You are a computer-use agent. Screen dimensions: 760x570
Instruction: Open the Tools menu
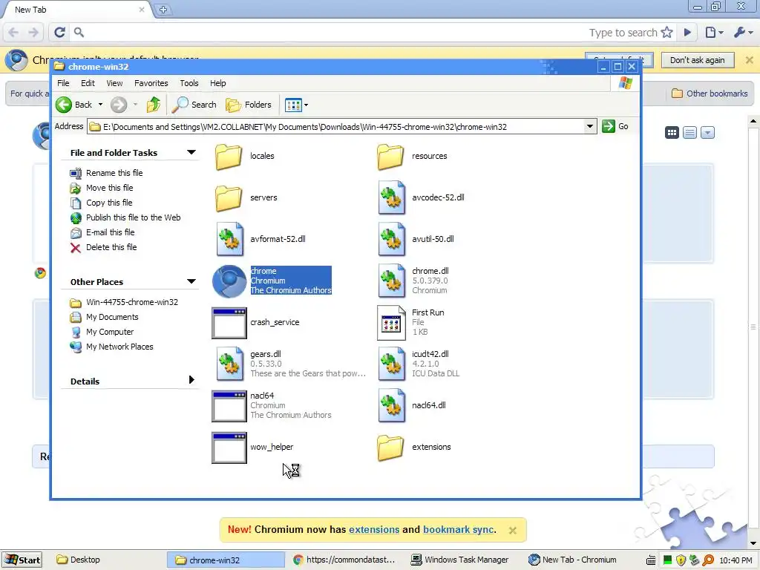(189, 83)
